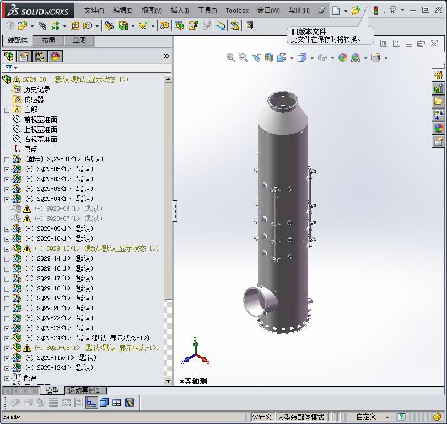Open the Design Library task pane icon
Viewport: 447px width, 424px height.
tap(438, 89)
